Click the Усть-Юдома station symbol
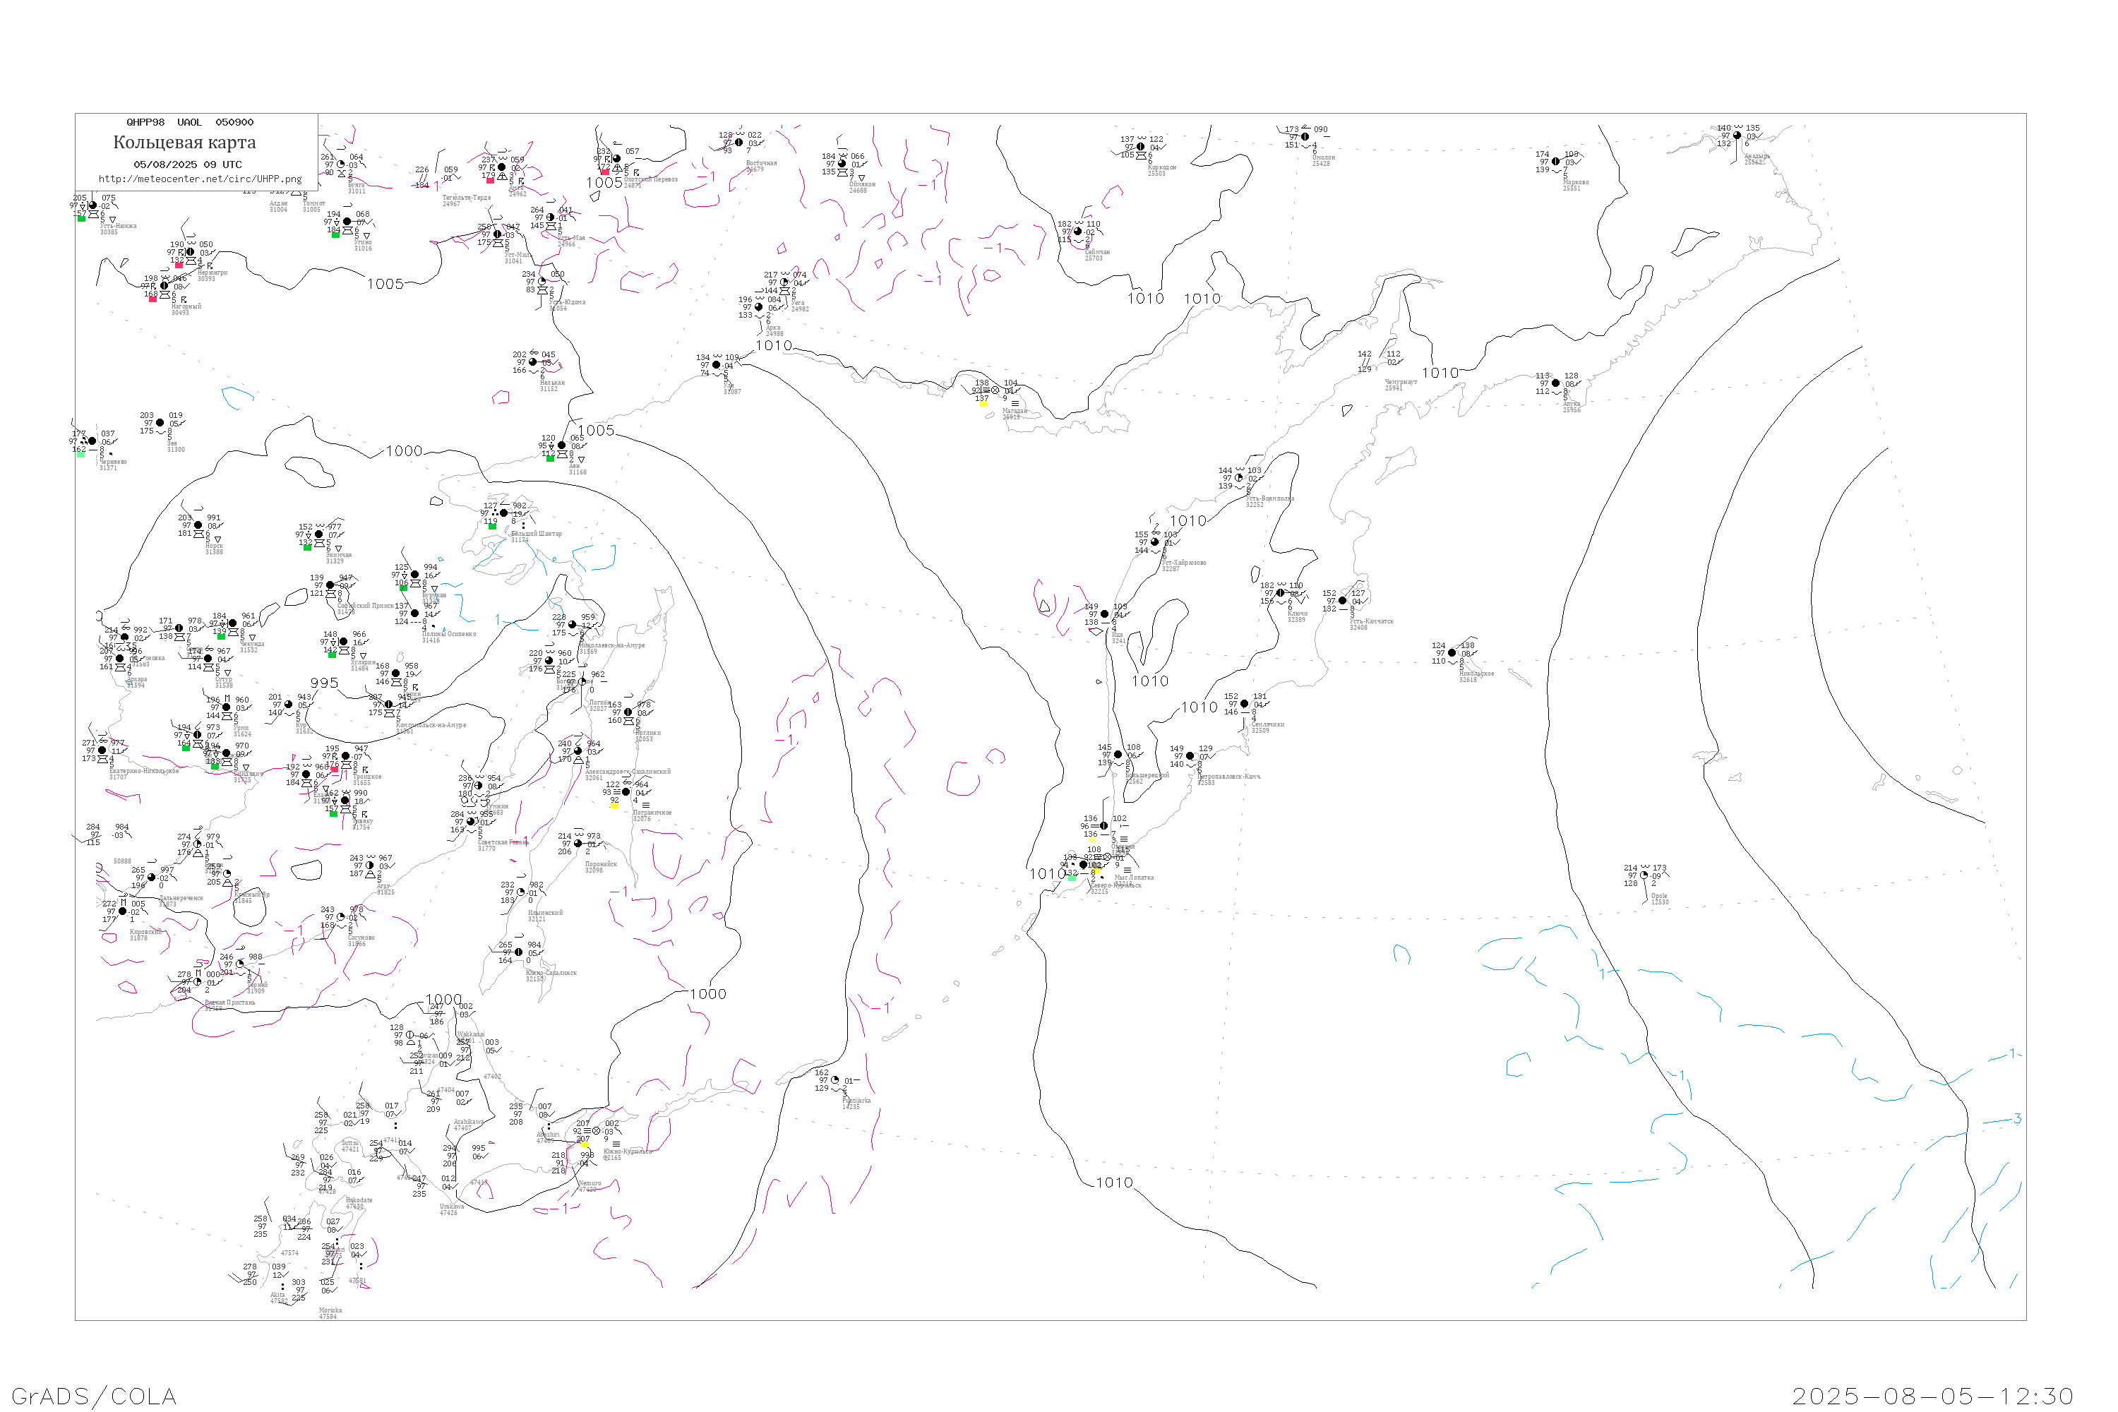This screenshot has height=1412, width=2118. pos(542,282)
